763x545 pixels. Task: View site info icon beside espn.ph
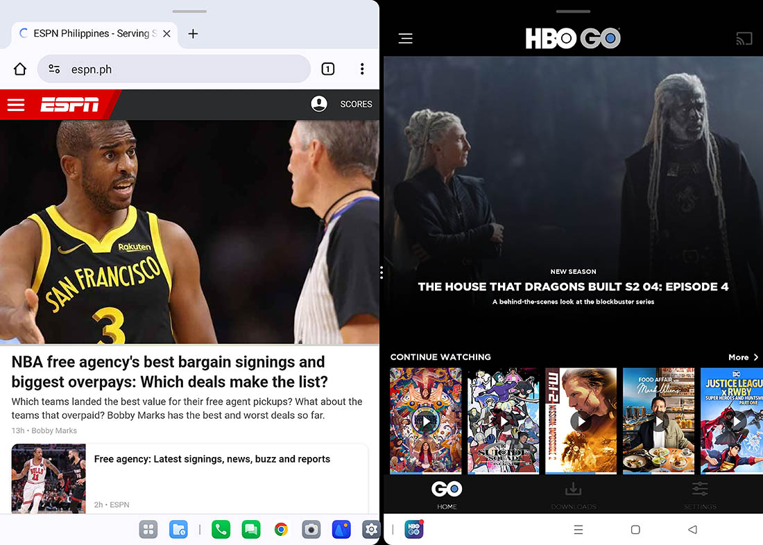pyautogui.click(x=54, y=69)
